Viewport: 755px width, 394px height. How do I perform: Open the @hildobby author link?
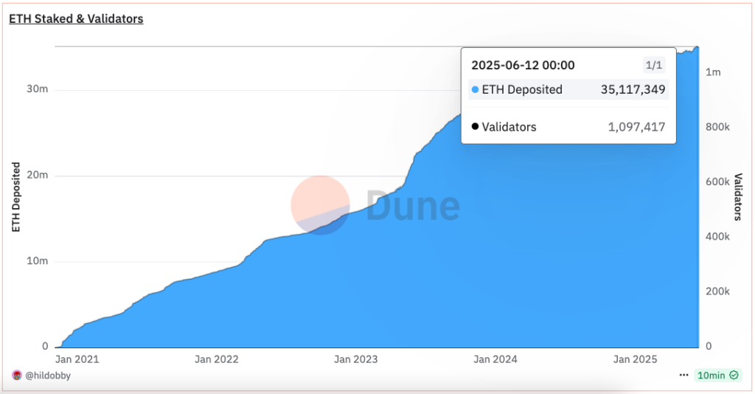tap(48, 376)
